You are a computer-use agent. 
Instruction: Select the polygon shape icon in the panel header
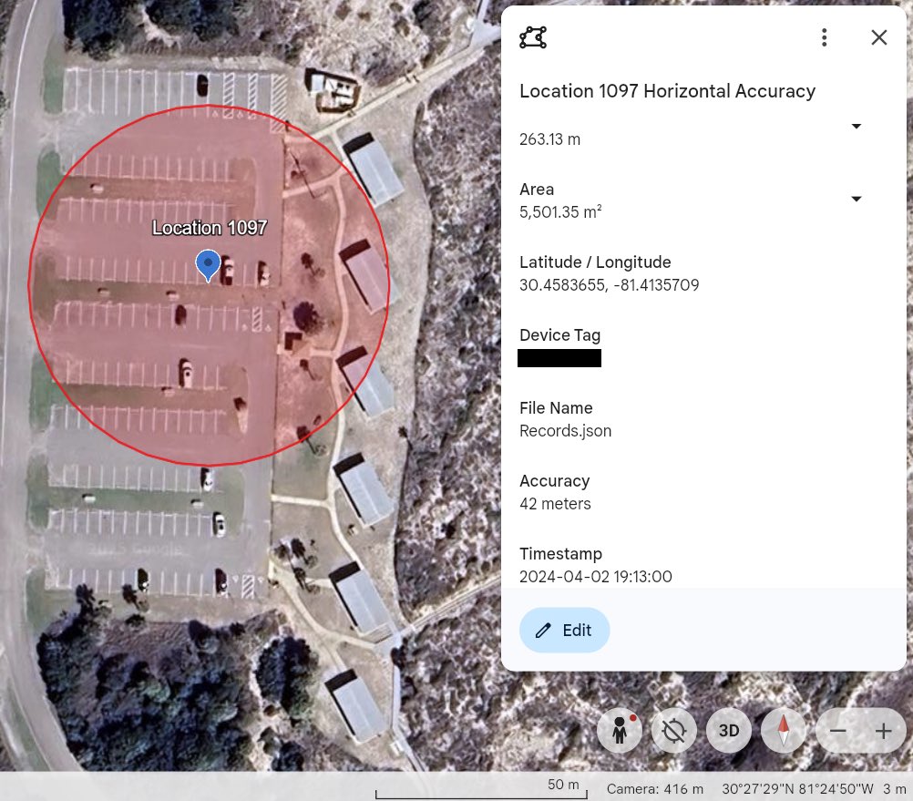(x=532, y=37)
